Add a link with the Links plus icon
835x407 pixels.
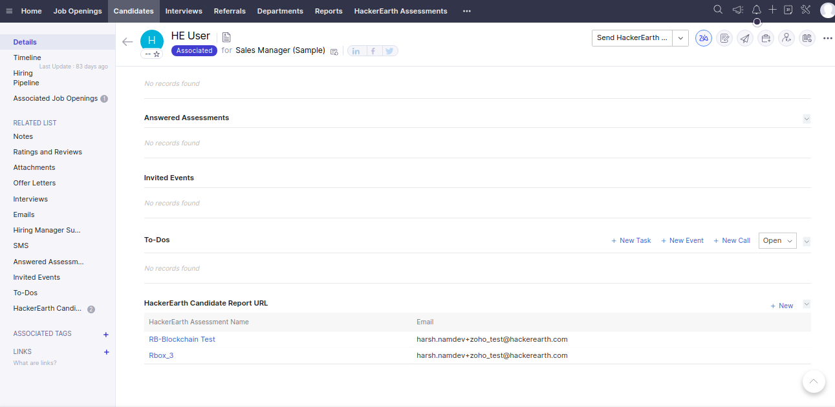pyautogui.click(x=107, y=352)
